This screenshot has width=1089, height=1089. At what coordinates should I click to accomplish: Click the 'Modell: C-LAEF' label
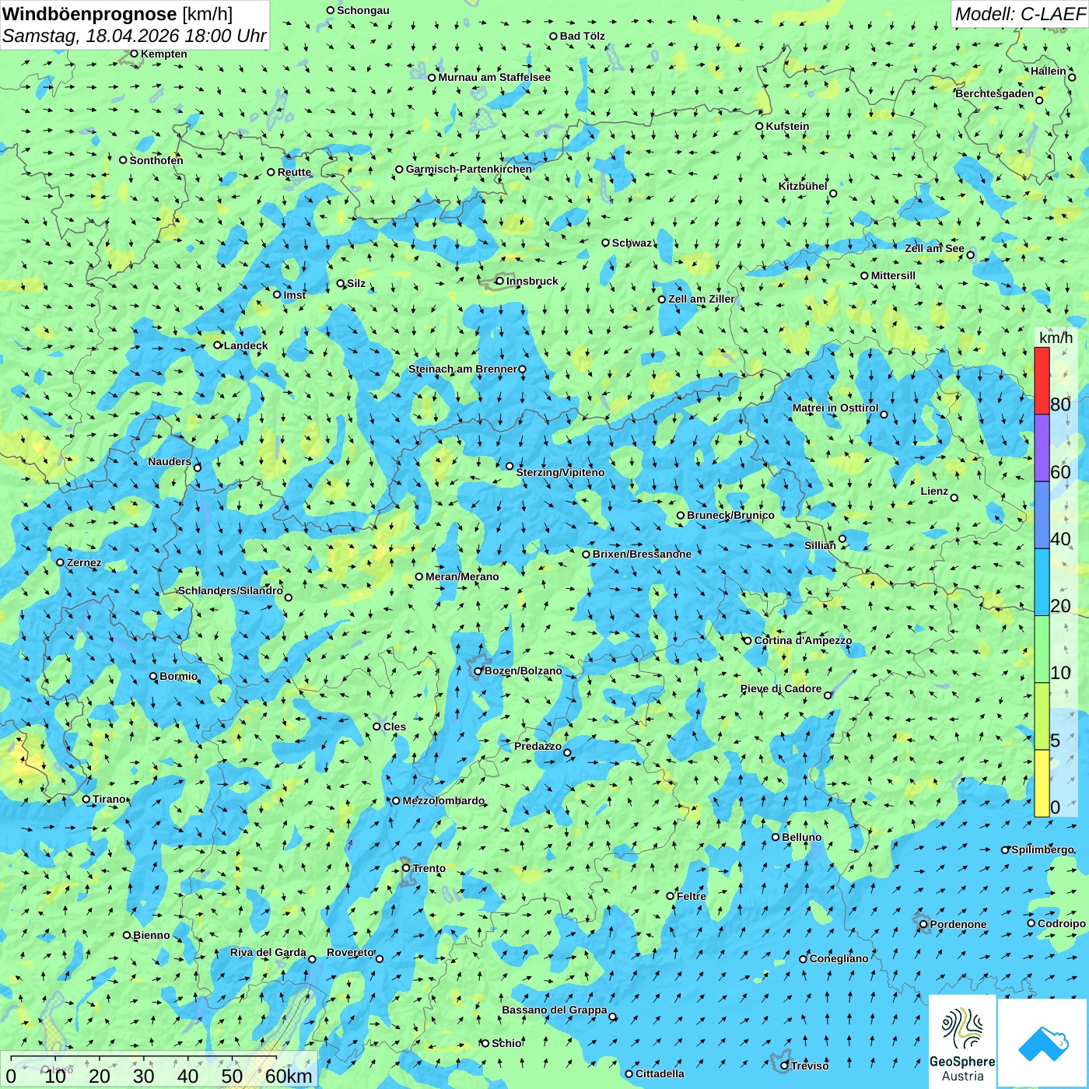coord(1020,14)
